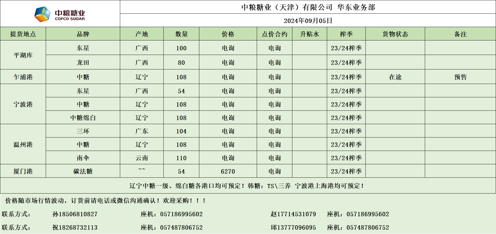Select the company title 中粮糖业（天津）有限公司
496x234 pixels.
coord(287,7)
